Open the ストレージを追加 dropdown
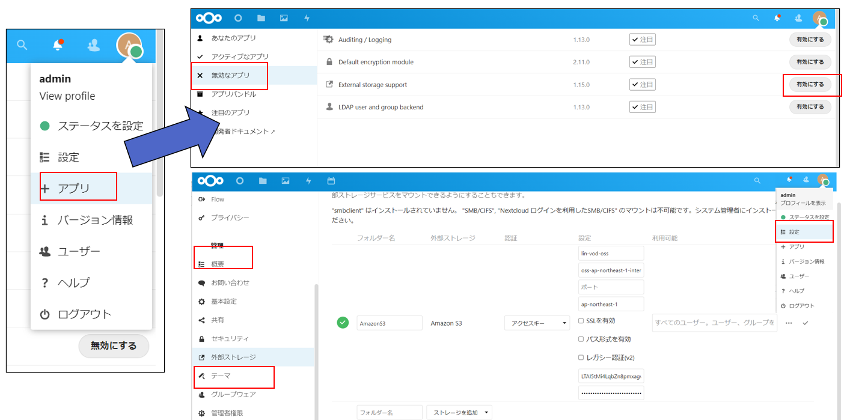Viewport: 847px width, 420px height. click(x=459, y=413)
